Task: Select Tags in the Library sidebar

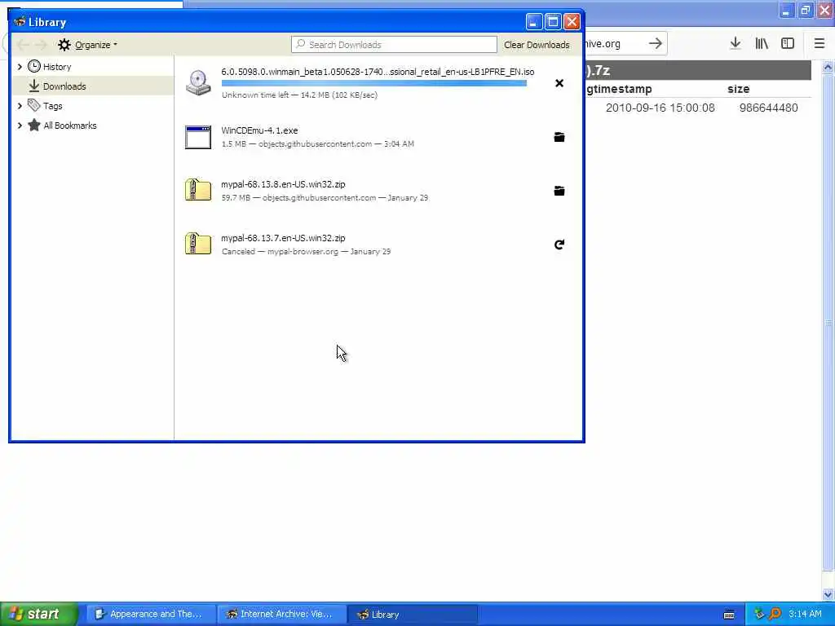Action: coord(92,105)
